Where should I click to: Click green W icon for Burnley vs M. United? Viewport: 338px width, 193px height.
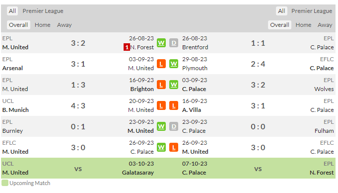pos(161,126)
